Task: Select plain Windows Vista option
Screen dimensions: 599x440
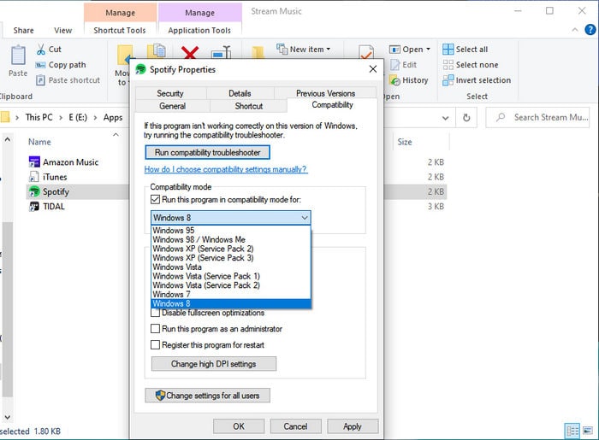Action: [231, 267]
